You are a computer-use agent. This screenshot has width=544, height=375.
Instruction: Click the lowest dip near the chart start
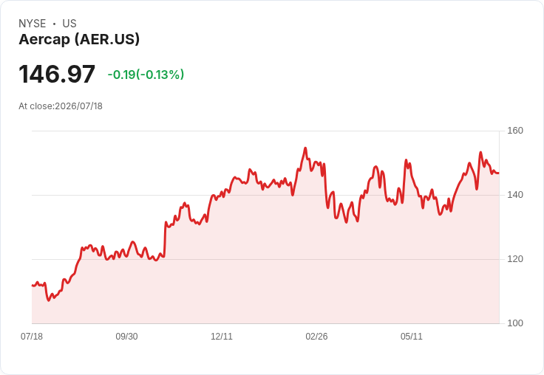pos(49,300)
